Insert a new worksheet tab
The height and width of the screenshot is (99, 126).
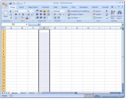[39, 93]
